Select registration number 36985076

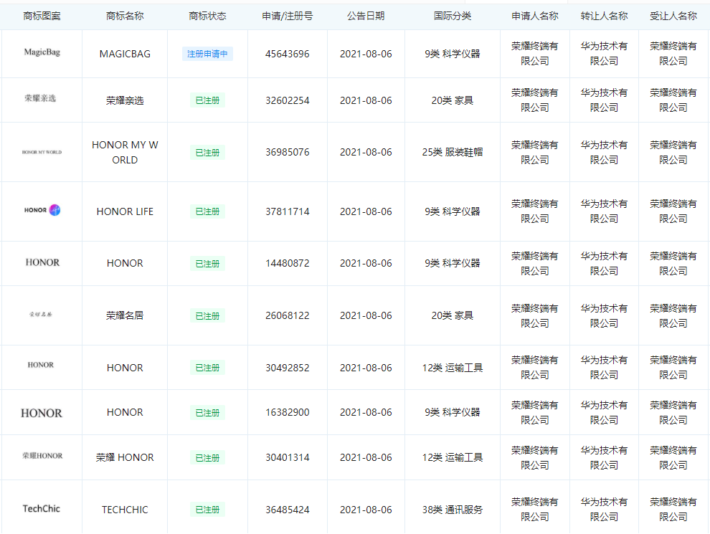point(288,152)
